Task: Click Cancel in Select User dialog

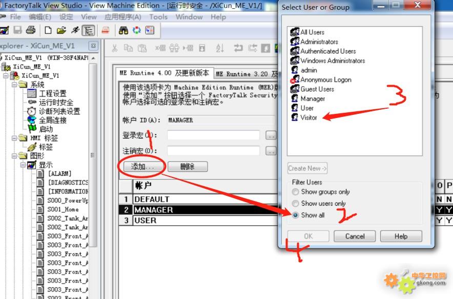Action: [355, 236]
